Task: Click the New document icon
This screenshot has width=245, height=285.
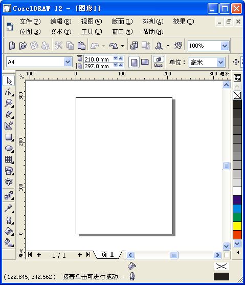Action: click(x=12, y=46)
